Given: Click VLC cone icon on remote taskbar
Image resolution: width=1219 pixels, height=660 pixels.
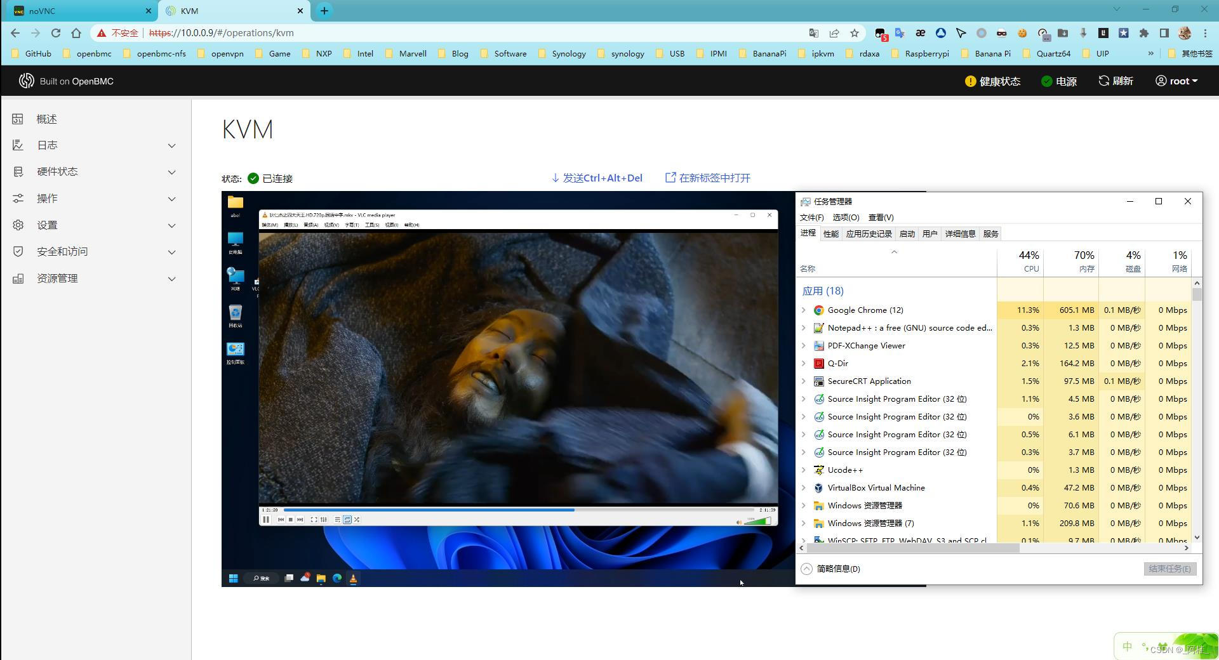Looking at the screenshot, I should (x=354, y=578).
